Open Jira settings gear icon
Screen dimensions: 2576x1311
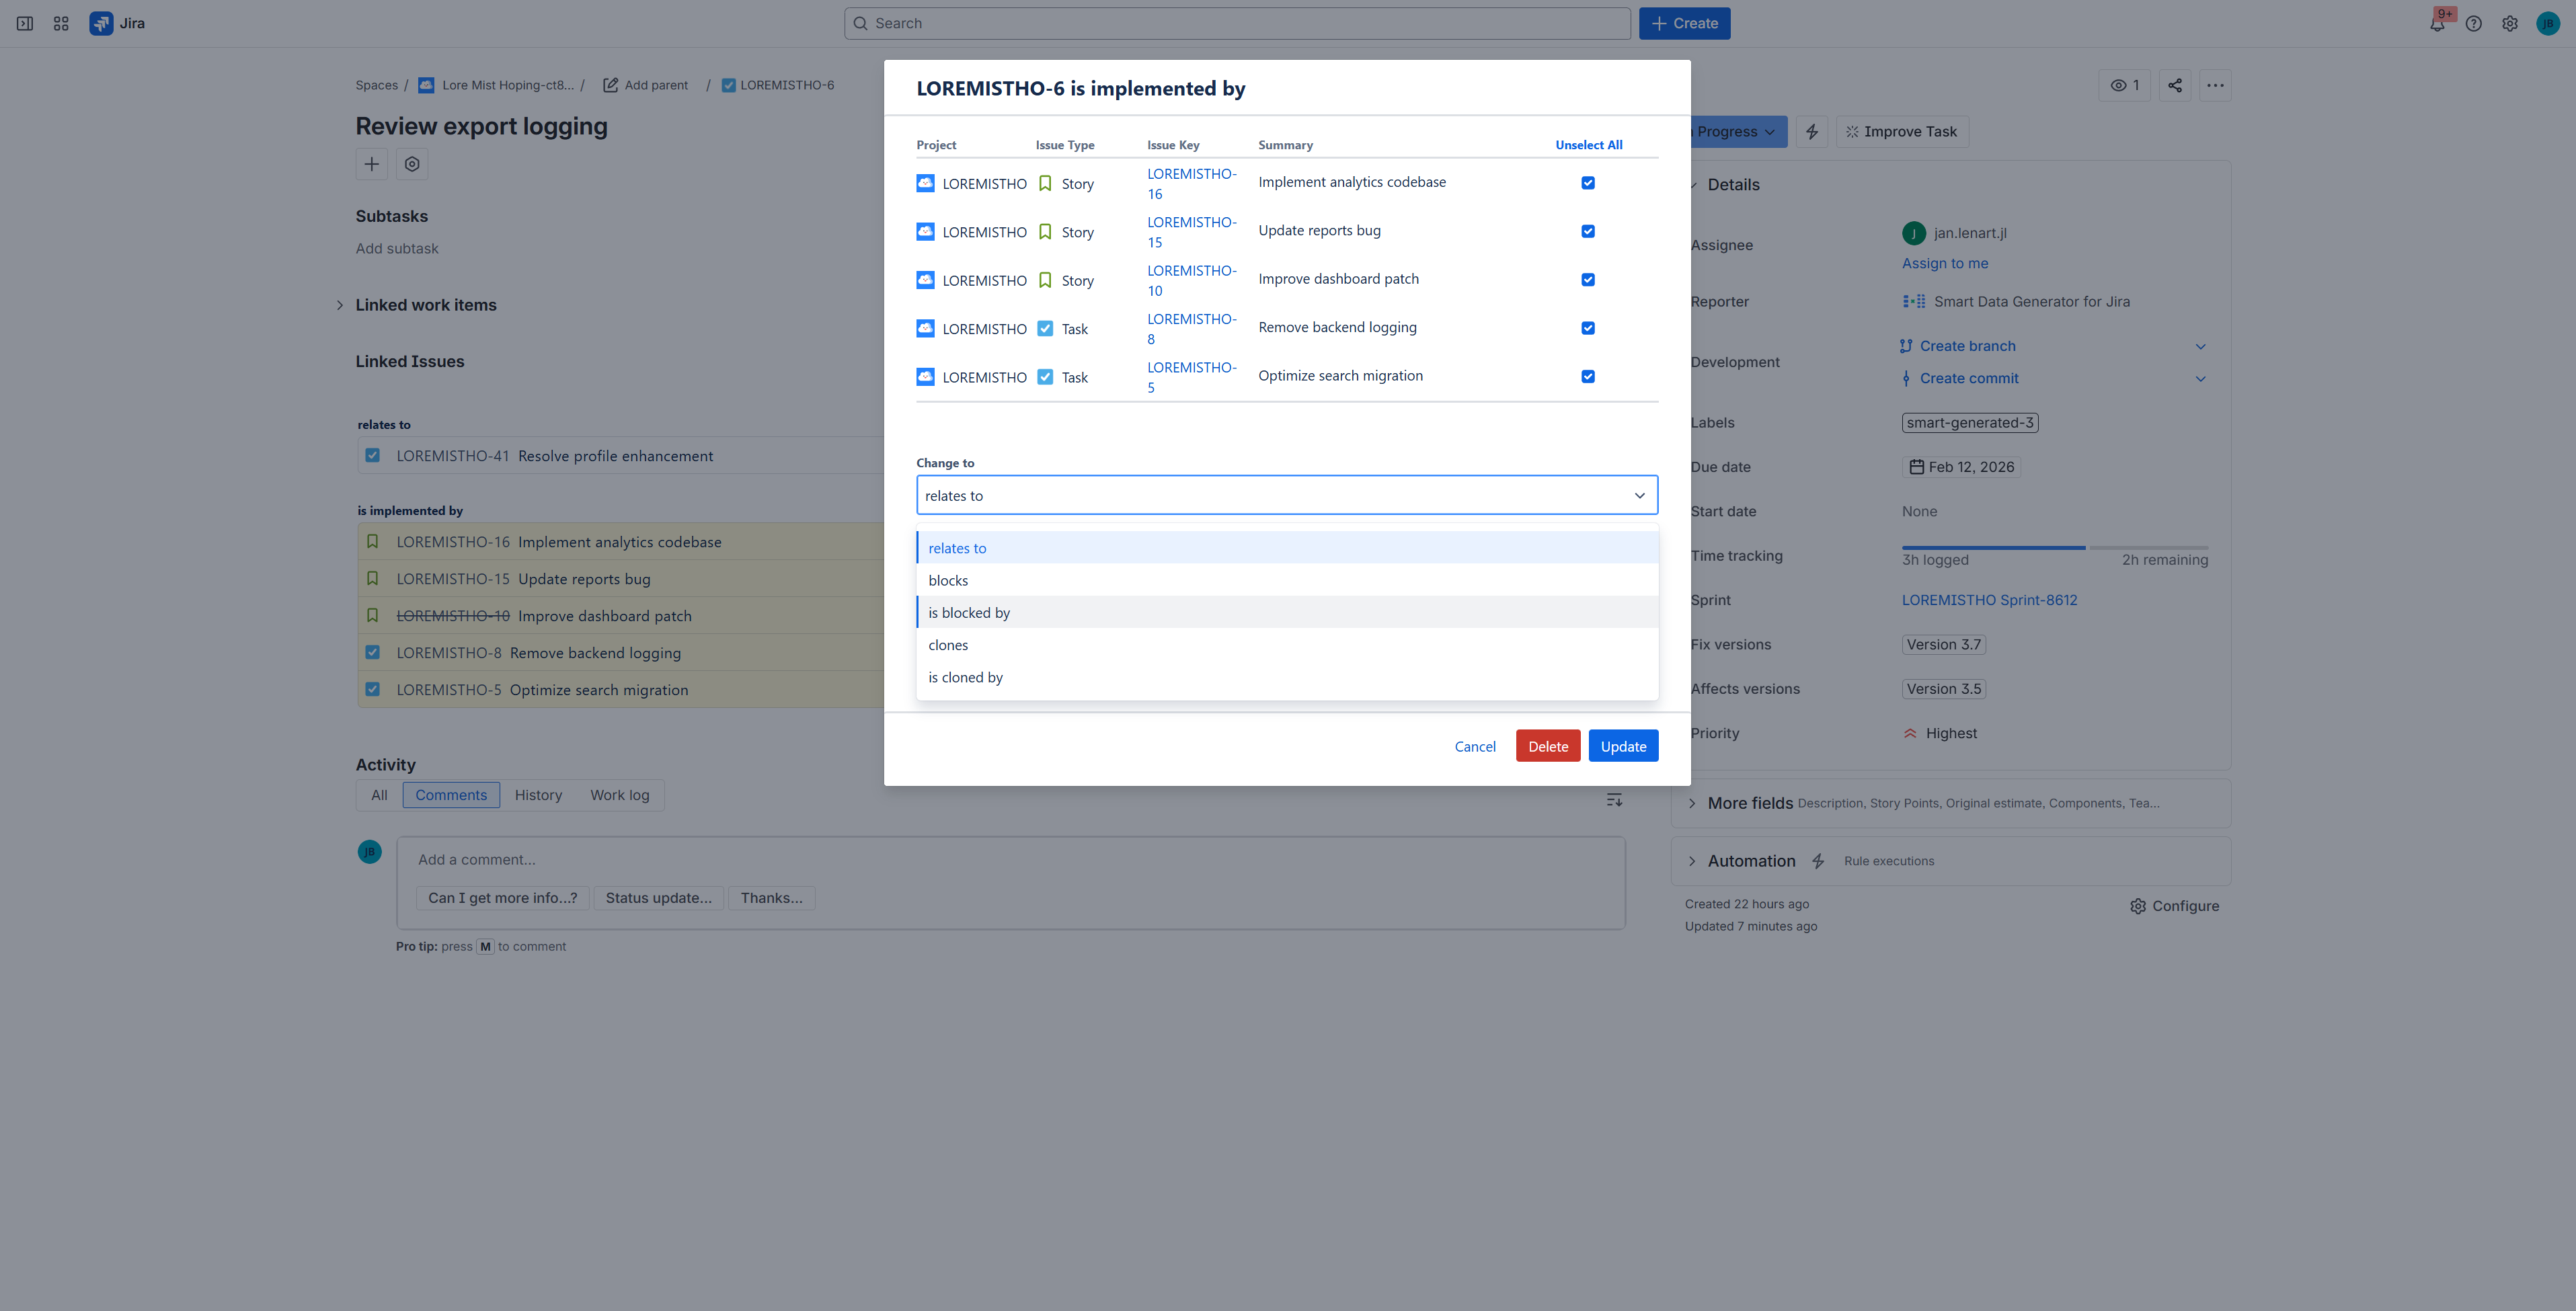coord(2509,24)
